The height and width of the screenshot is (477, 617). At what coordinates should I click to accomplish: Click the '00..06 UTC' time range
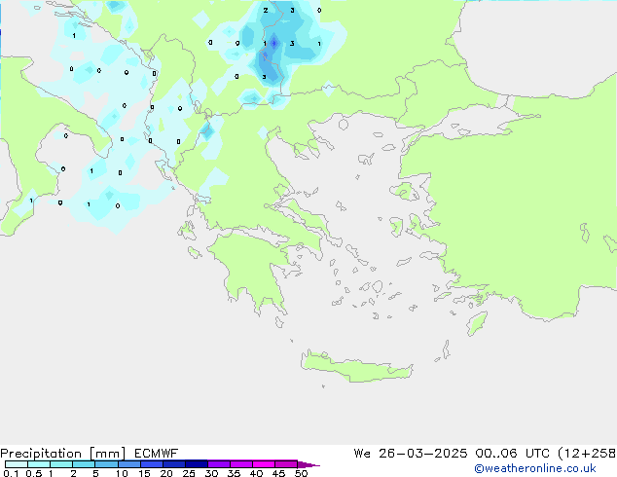pyautogui.click(x=512, y=454)
